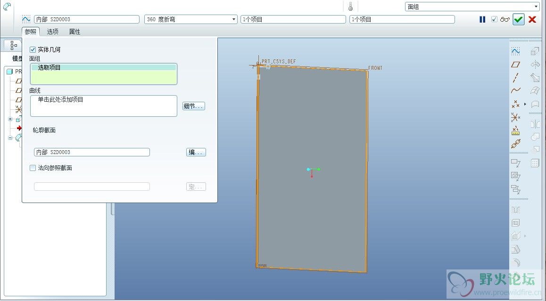Viewport: 546px width, 301px height.
Task: Click the toroidal bend feature icon at top left
Action: (7, 6)
